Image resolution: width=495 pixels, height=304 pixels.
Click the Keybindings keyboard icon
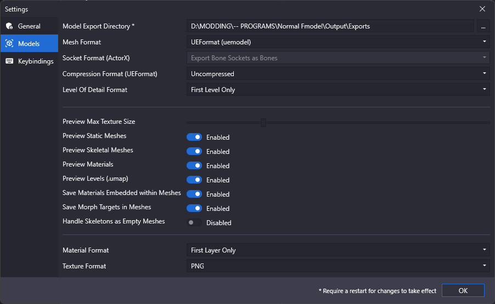[9, 61]
